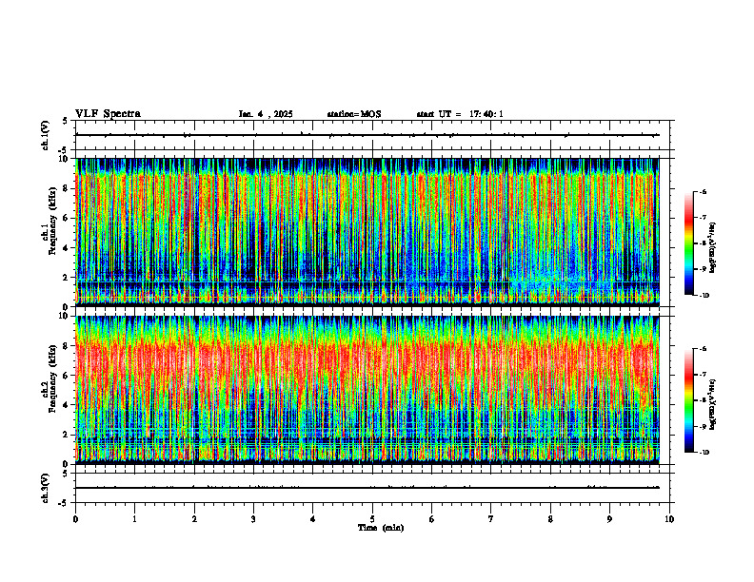The image size is (754, 582).
Task: Click the "ch.3(V)" axis label
Action: pos(46,489)
